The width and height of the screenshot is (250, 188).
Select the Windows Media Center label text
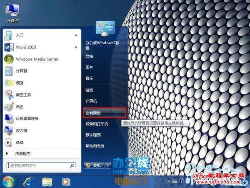pos(37,59)
